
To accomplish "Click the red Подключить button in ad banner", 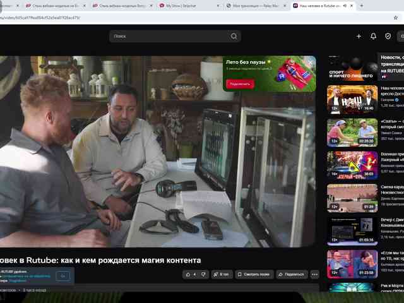I will tap(240, 84).
